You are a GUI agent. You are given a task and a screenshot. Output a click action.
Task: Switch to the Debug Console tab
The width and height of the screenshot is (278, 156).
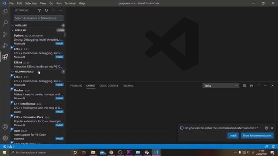tap(109, 86)
